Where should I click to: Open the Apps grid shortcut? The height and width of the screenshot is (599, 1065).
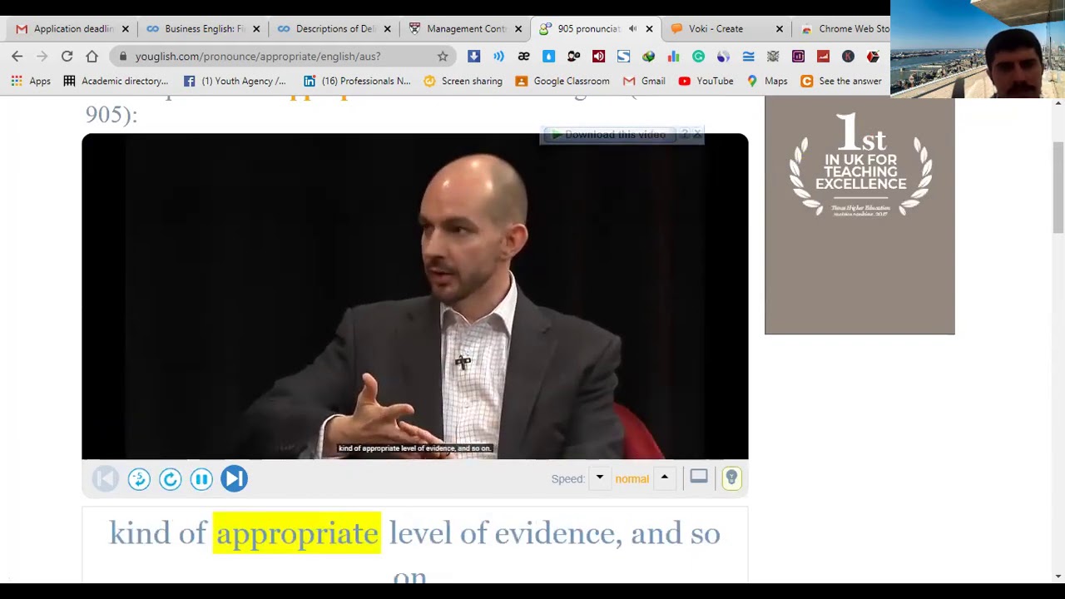[31, 81]
